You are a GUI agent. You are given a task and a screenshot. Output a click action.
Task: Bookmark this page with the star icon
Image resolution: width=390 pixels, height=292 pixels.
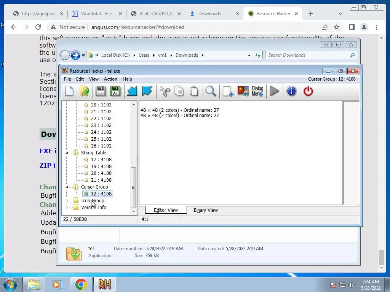tap(337, 27)
